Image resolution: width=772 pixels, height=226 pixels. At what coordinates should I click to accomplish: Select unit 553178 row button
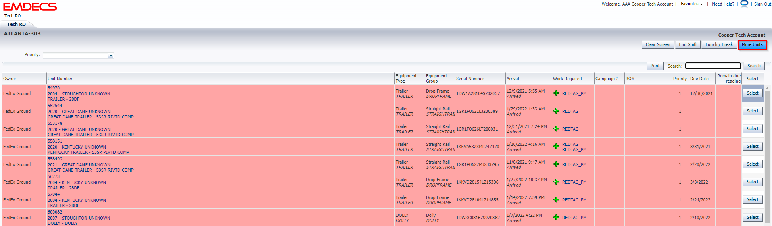click(x=752, y=129)
